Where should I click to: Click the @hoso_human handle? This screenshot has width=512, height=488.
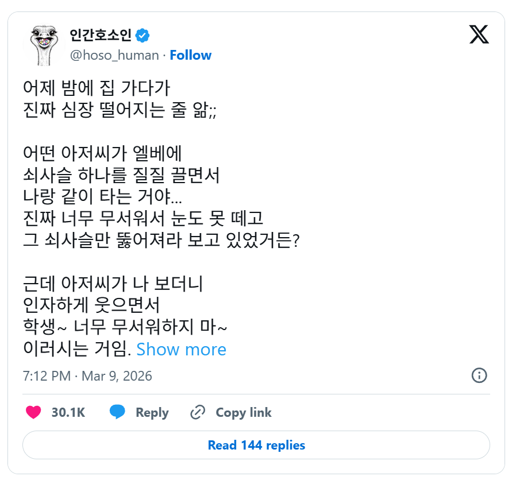coord(114,55)
